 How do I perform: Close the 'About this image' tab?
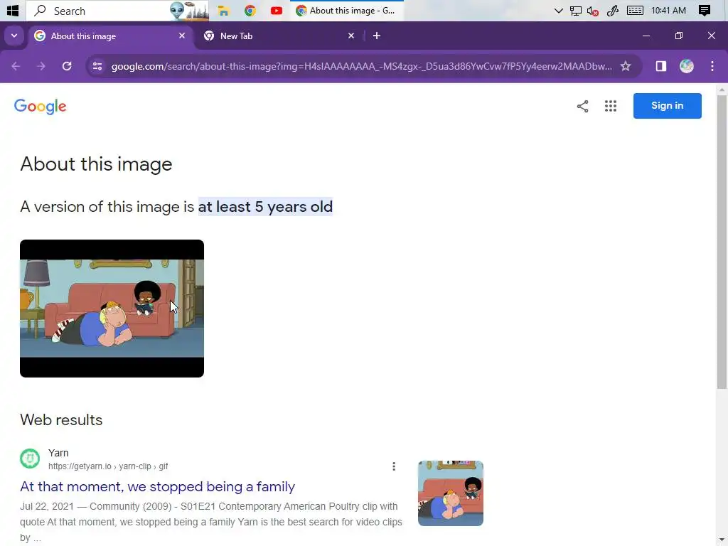click(182, 36)
